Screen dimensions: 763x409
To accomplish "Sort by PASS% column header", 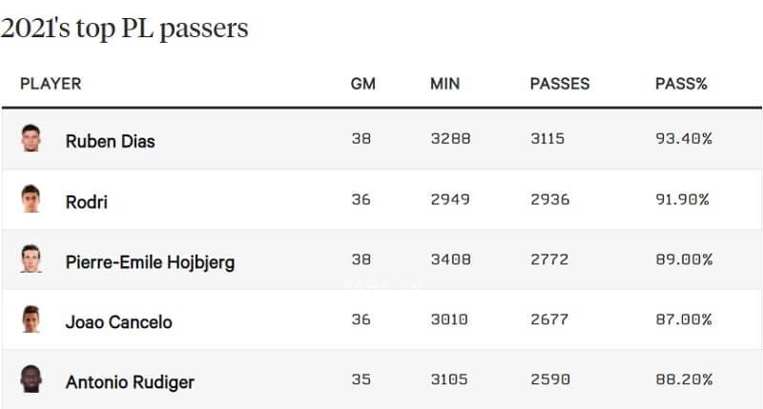I will [681, 84].
